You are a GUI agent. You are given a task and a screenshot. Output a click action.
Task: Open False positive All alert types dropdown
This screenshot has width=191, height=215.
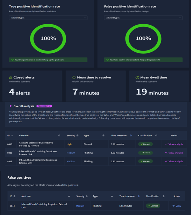pyautogui.click(x=143, y=18)
